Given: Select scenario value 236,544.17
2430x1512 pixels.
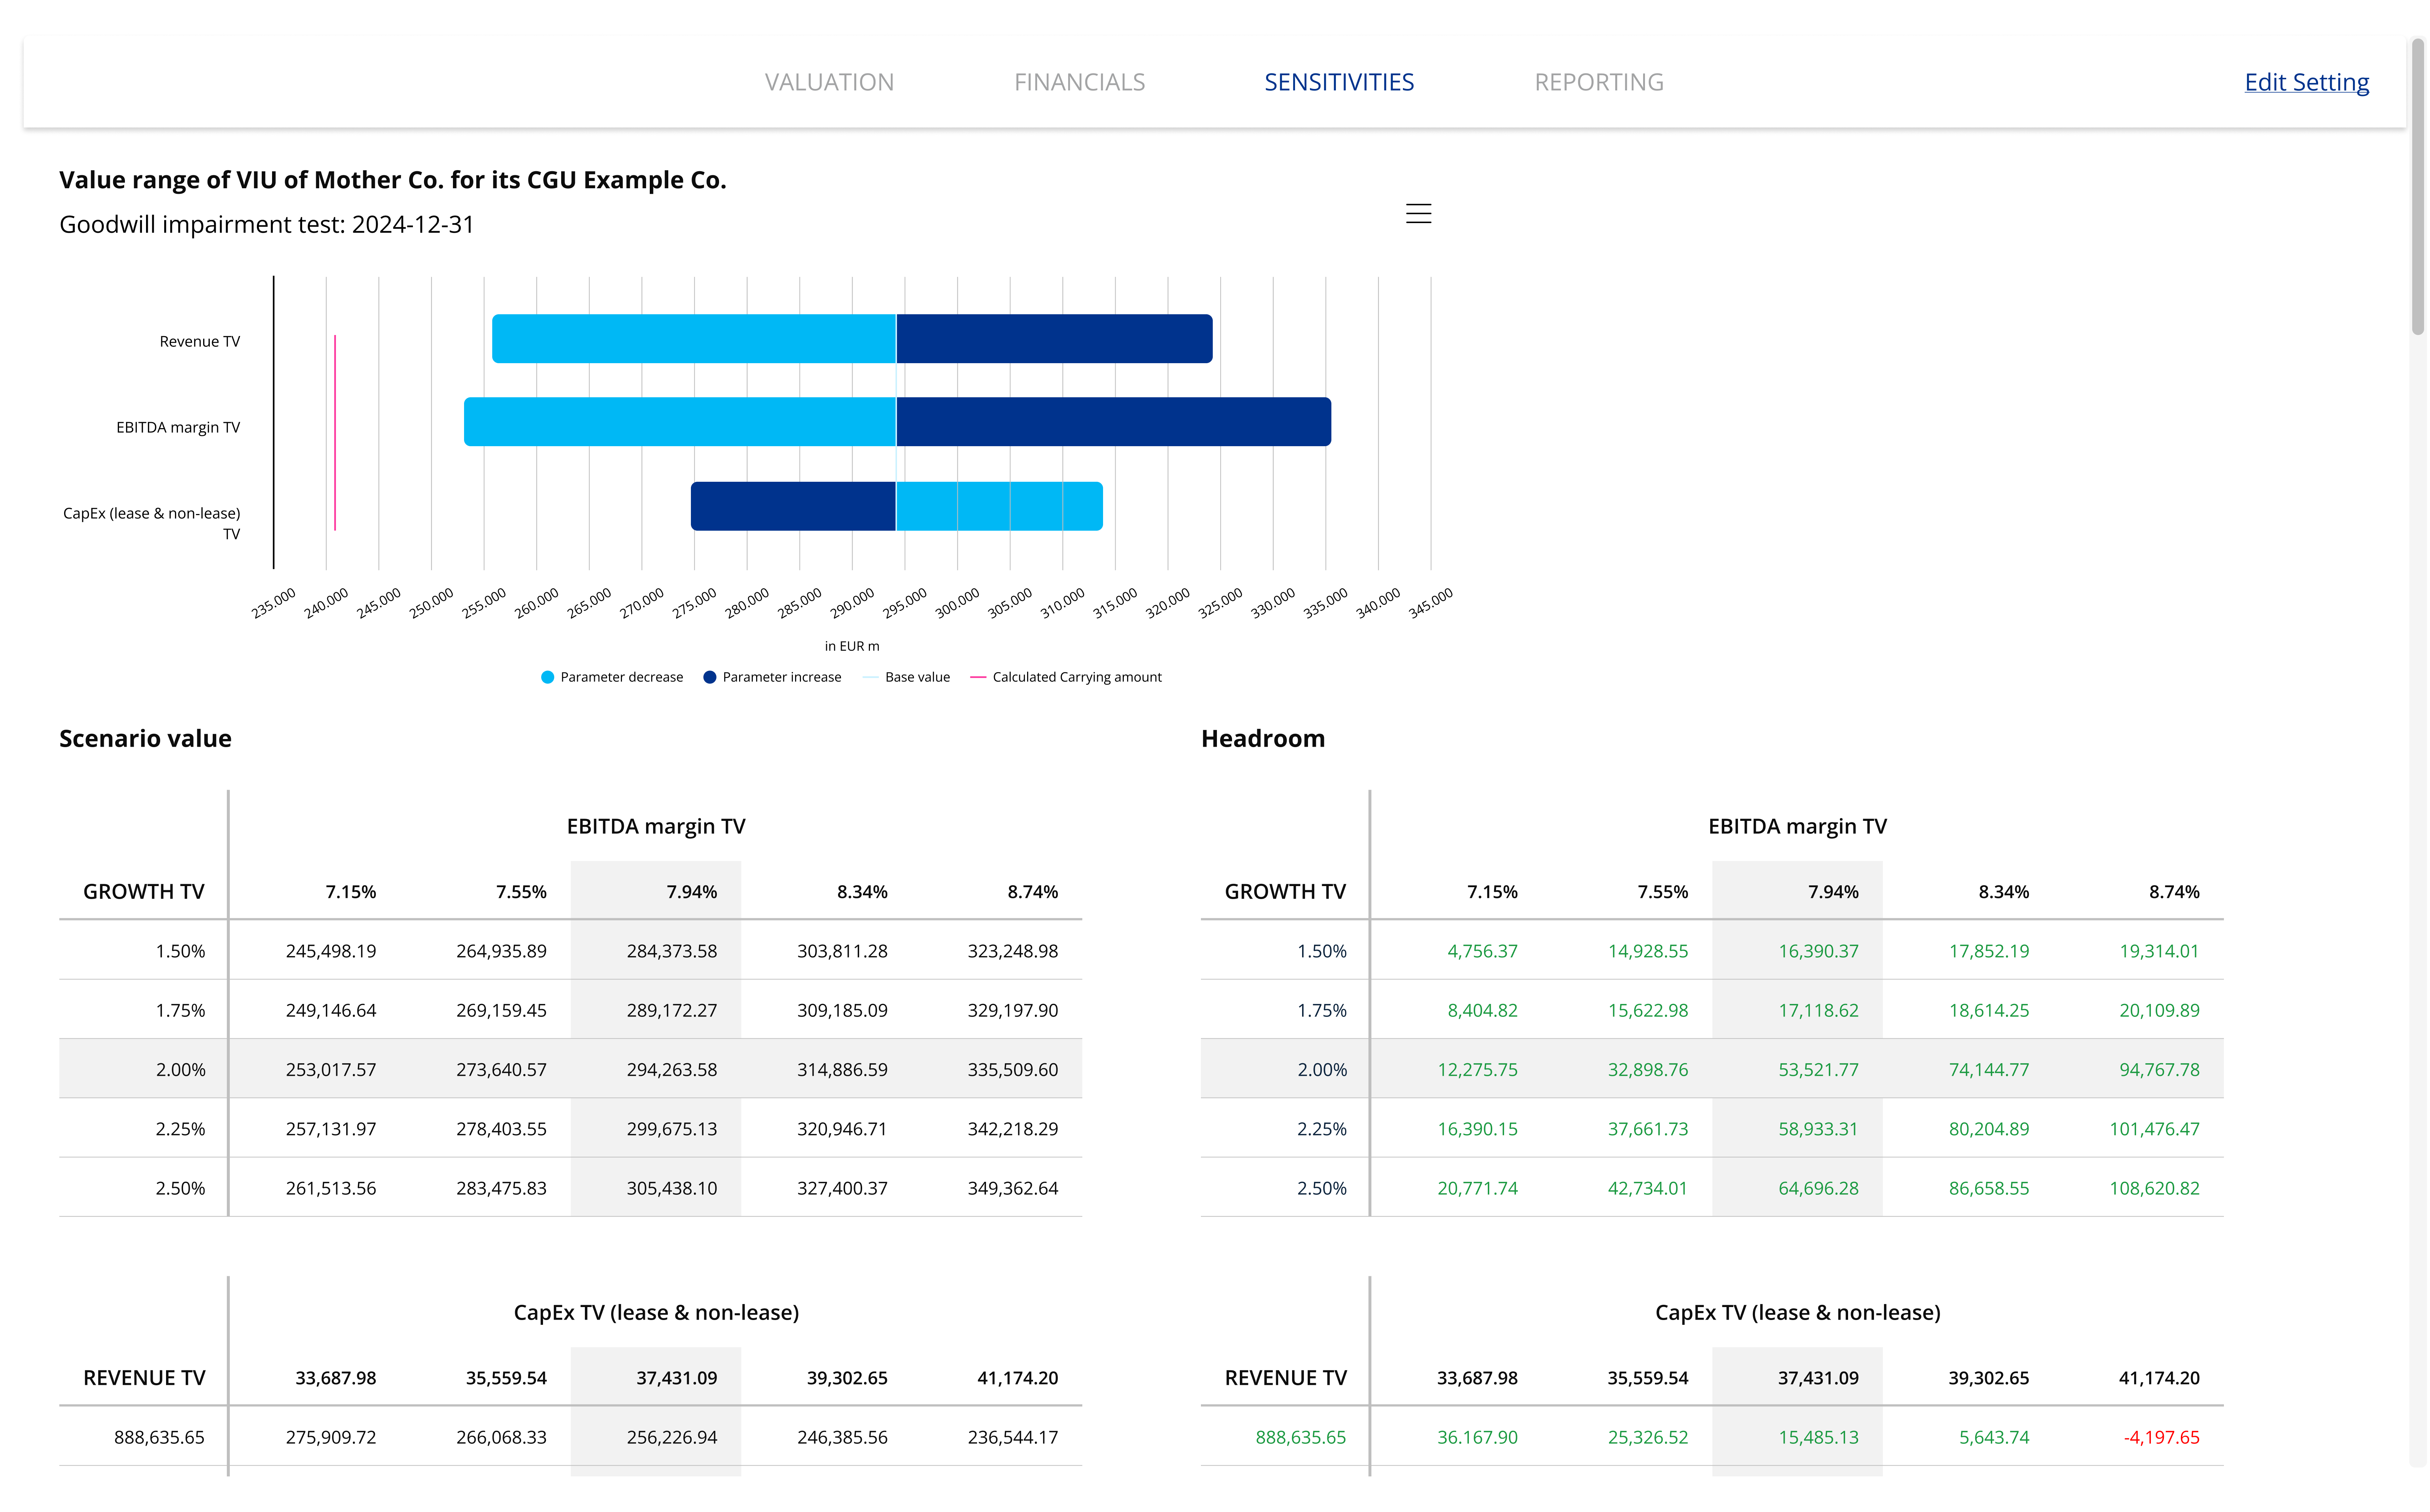Looking at the screenshot, I should (1013, 1437).
